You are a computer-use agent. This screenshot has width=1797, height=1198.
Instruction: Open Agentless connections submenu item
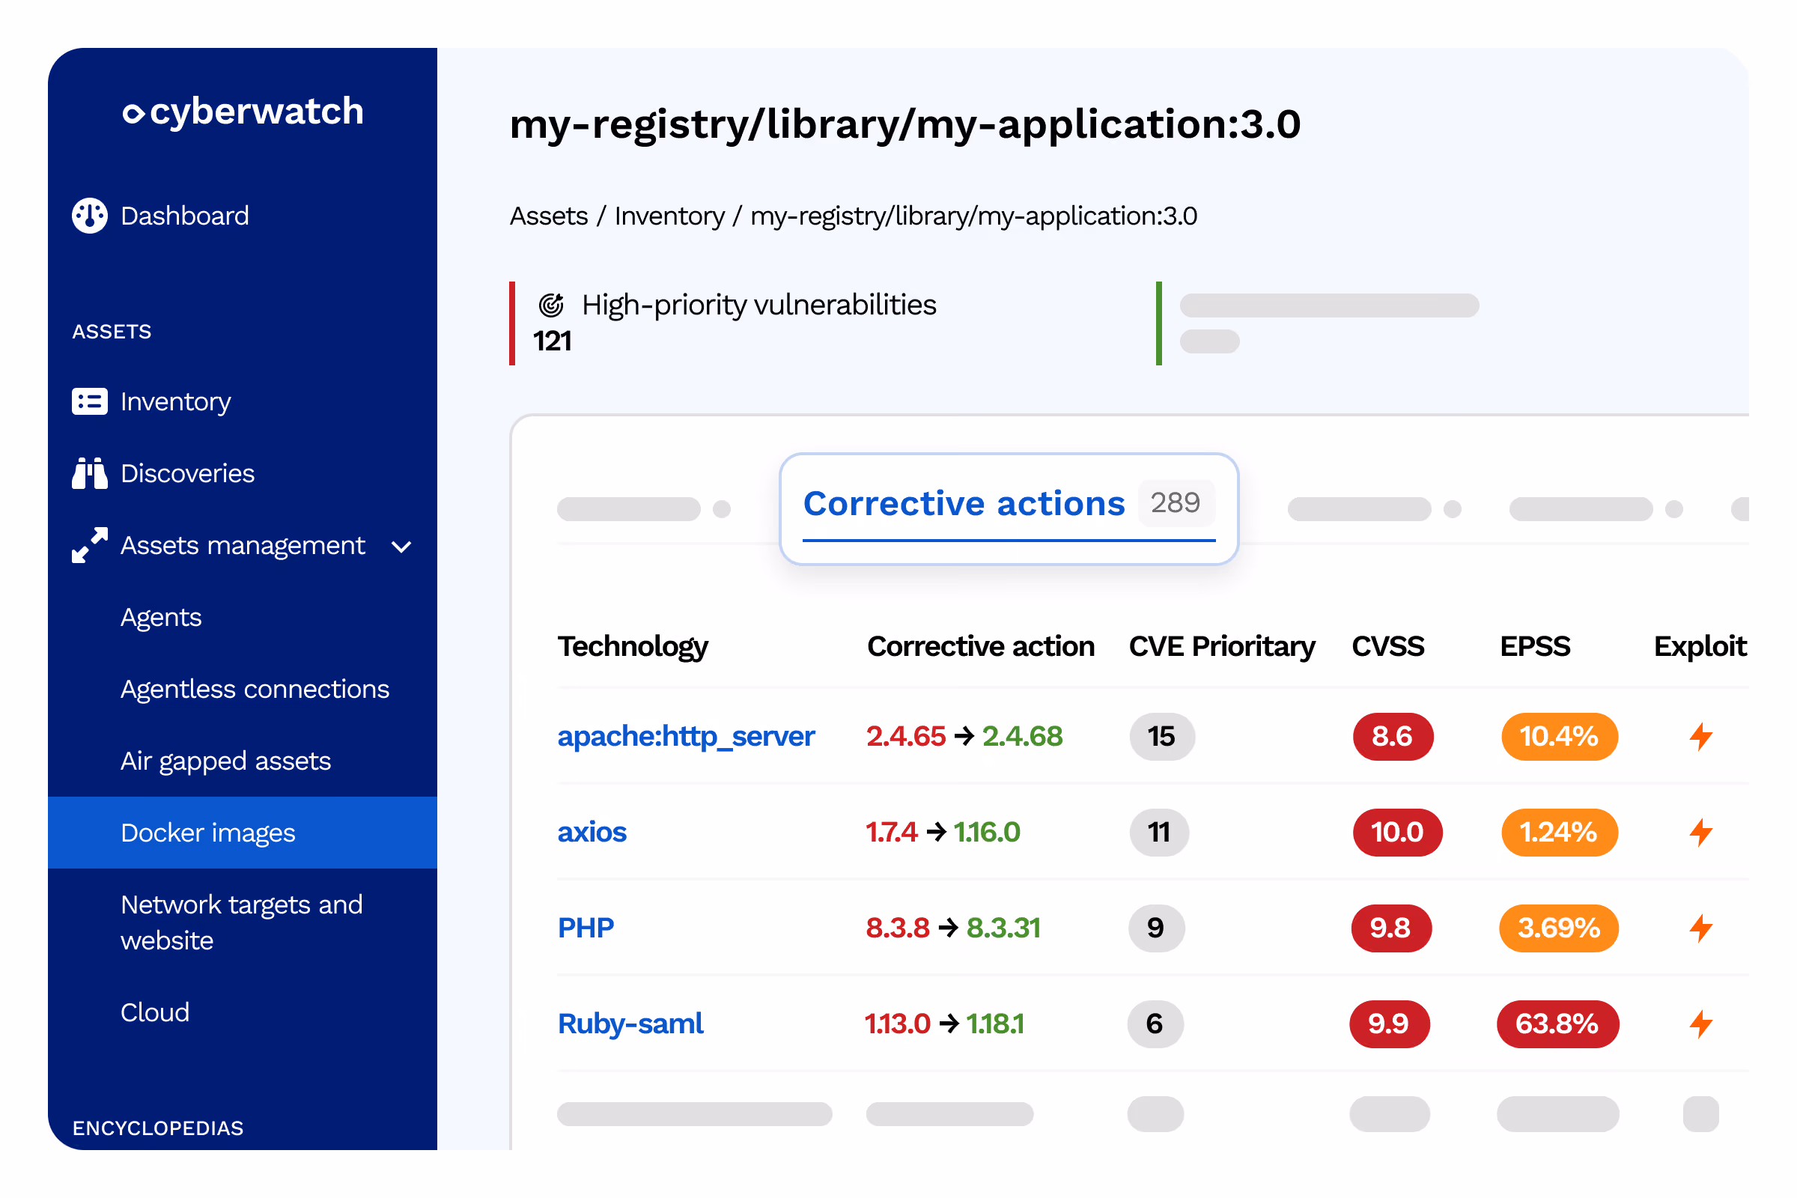point(255,689)
